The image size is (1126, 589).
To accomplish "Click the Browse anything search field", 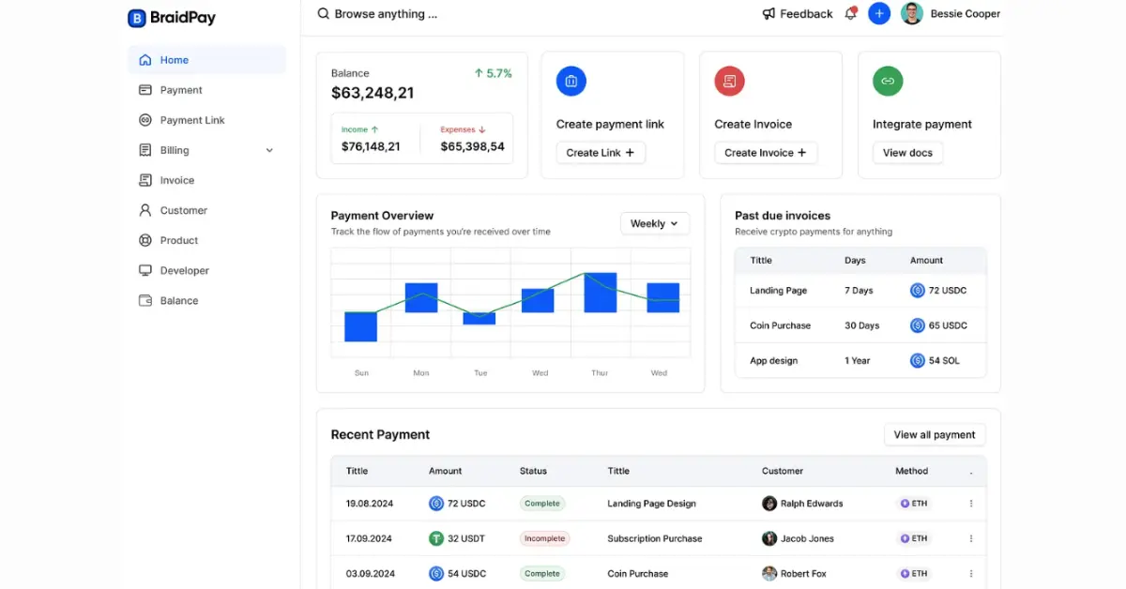I will tap(387, 13).
